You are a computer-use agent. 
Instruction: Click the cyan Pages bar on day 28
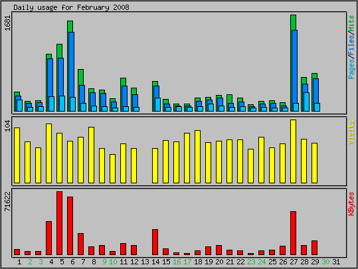pos(306,102)
